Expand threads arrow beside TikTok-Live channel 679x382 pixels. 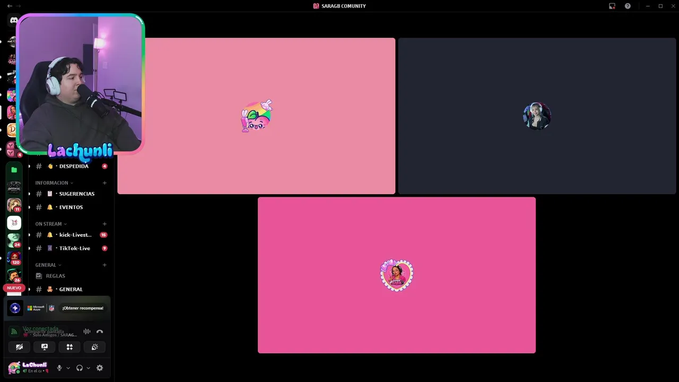pos(30,248)
